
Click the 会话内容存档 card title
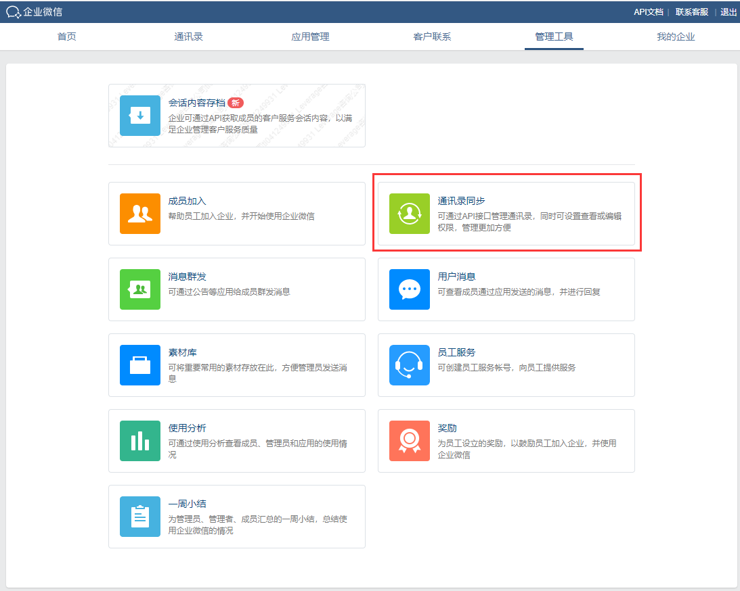196,103
